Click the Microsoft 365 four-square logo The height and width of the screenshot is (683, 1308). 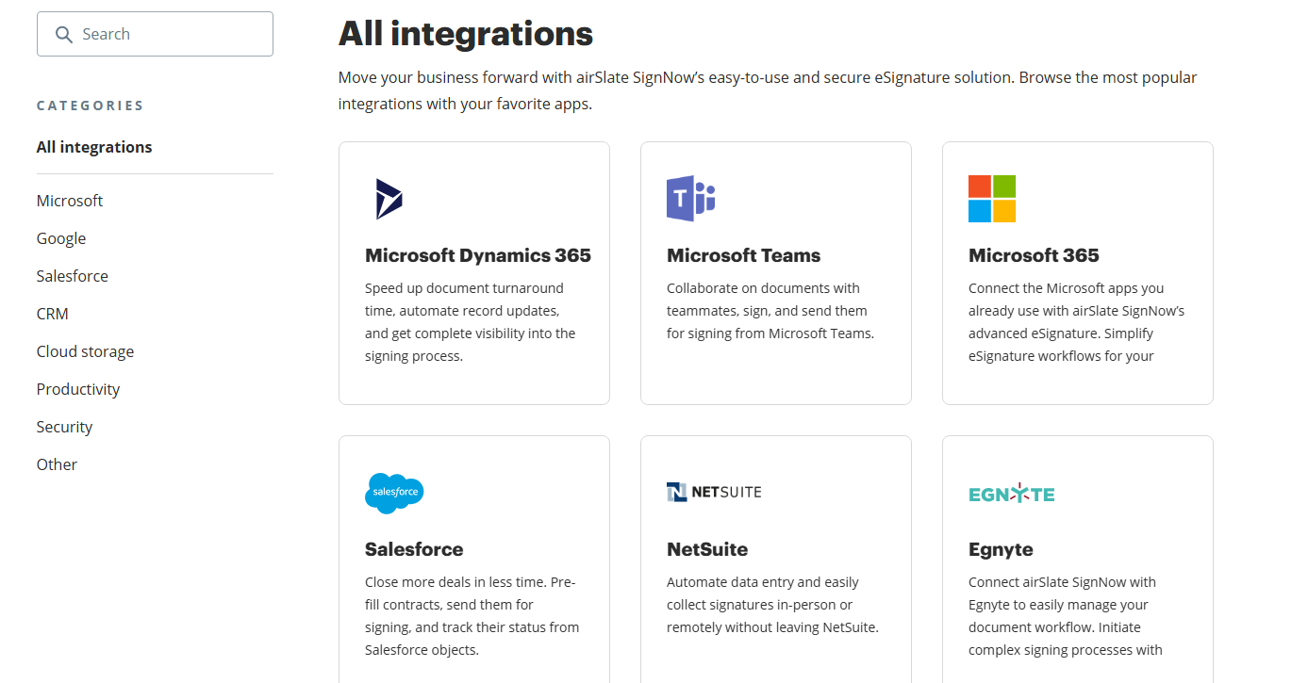pos(992,198)
